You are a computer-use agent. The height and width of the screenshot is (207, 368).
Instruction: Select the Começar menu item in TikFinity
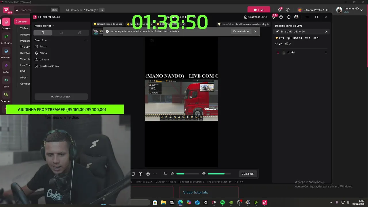point(22,22)
